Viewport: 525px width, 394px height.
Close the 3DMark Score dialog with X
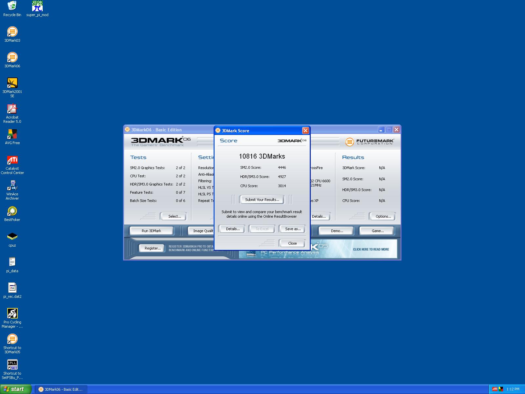[305, 131]
